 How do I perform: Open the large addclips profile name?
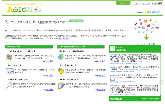[x=121, y=50]
